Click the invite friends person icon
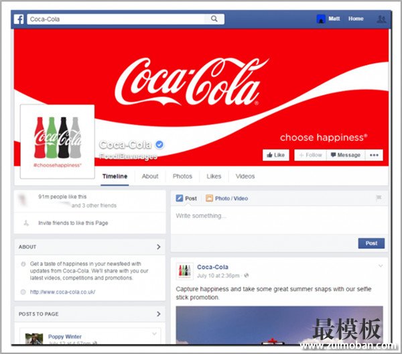Image resolution: width=402 pixels, height=354 pixels. [26, 223]
